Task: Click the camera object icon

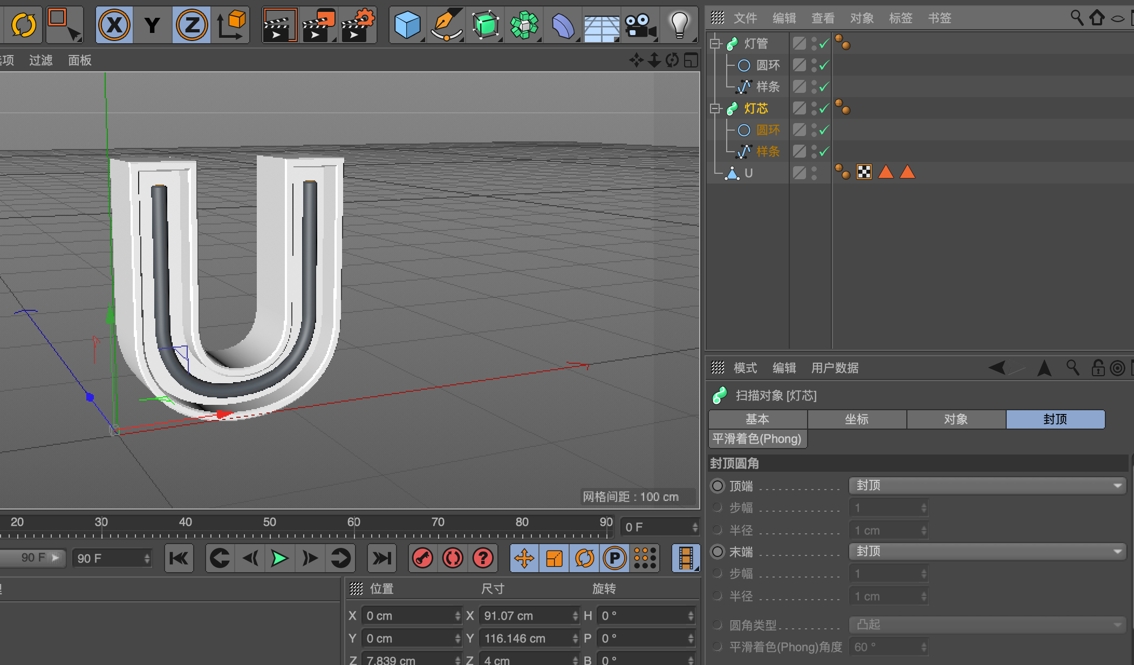Action: 640,25
